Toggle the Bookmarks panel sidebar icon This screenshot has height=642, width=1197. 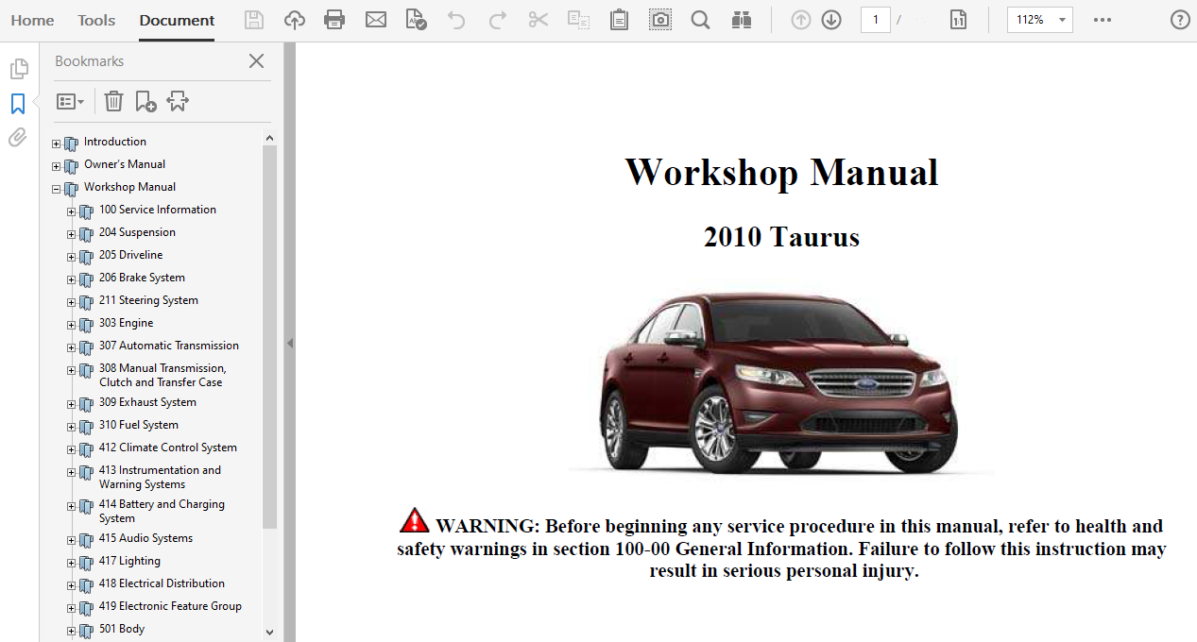coord(18,104)
